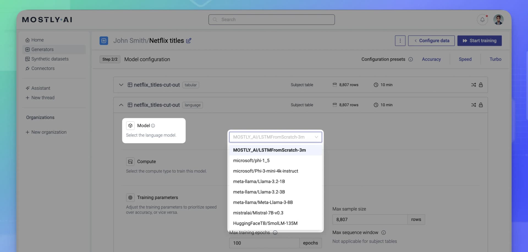This screenshot has width=528, height=252.
Task: Click the Compute server icon
Action: 130,162
